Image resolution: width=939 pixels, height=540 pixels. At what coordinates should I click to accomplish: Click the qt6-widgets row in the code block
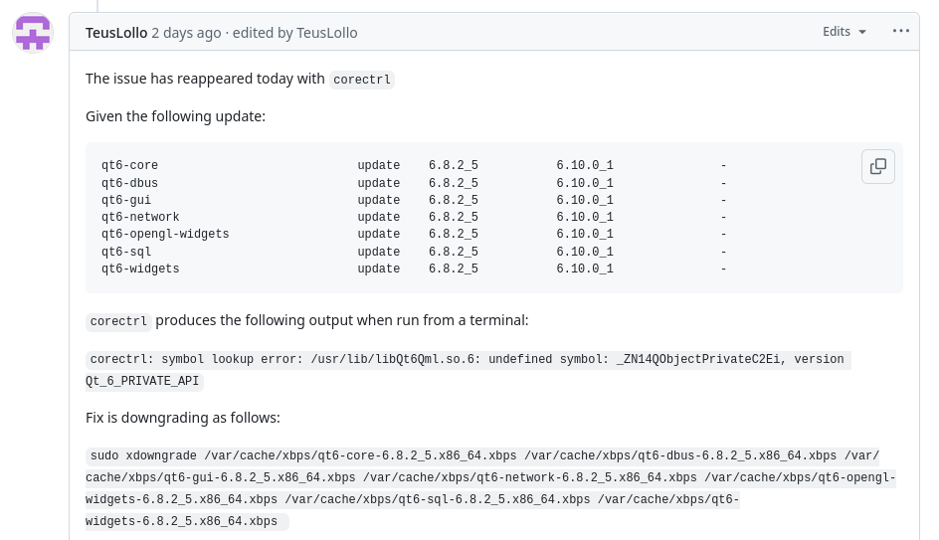pyautogui.click(x=140, y=270)
